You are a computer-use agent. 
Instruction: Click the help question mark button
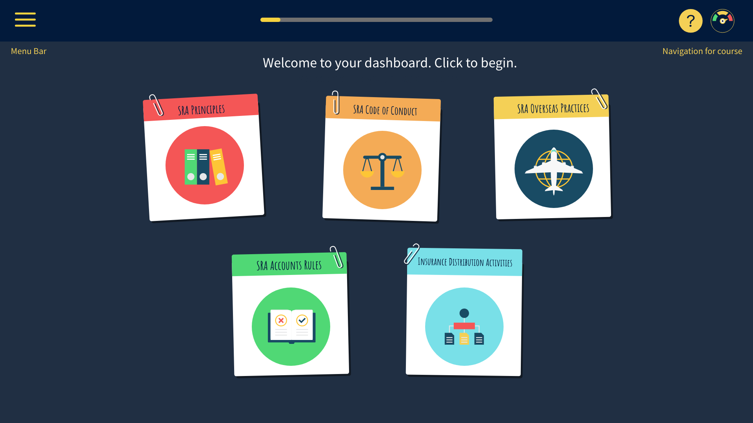tap(690, 21)
